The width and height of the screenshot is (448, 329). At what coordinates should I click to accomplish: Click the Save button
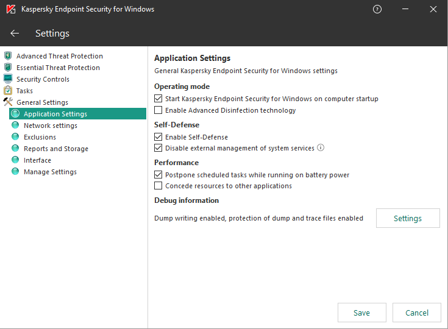tap(361, 313)
